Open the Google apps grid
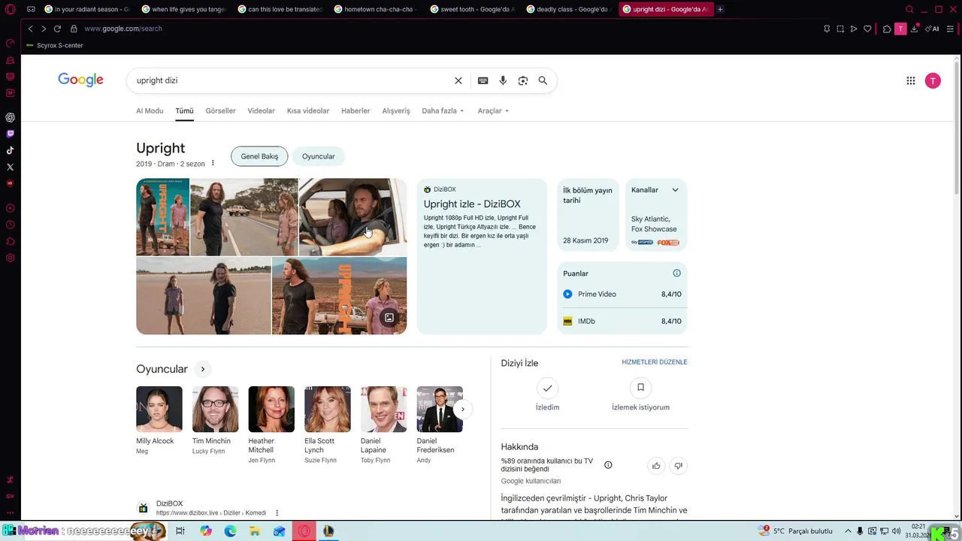Screen dimensions: 962x541 [911, 80]
